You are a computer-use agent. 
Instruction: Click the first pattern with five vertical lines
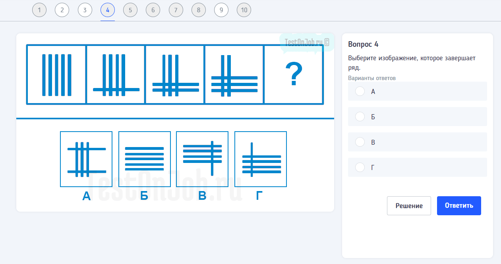pos(57,75)
